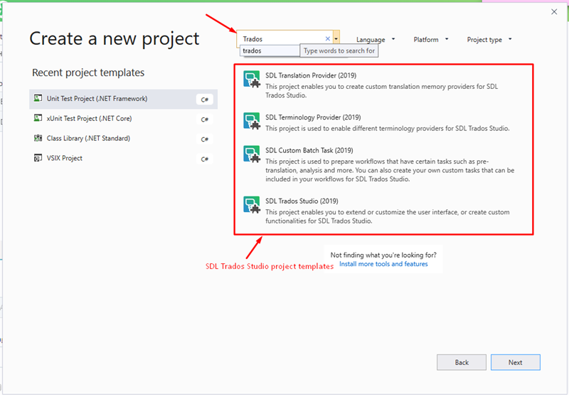This screenshot has height=395, width=569.
Task: Open the Language filter dropdown
Action: (x=376, y=40)
